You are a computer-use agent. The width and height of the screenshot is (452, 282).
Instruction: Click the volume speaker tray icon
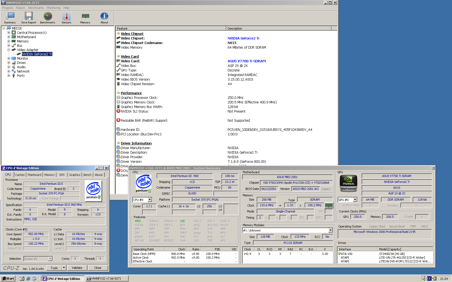(x=424, y=279)
